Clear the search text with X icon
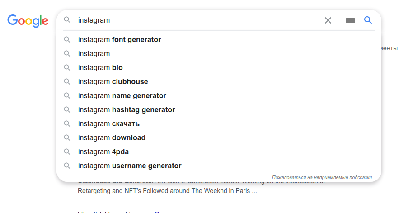The image size is (413, 213). tap(328, 20)
